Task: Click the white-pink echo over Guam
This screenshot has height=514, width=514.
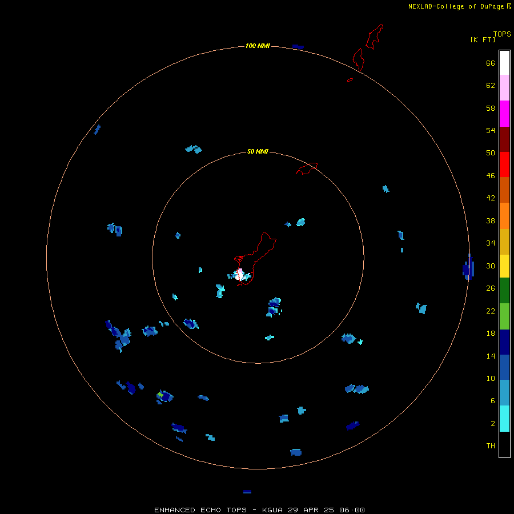Action: point(240,274)
